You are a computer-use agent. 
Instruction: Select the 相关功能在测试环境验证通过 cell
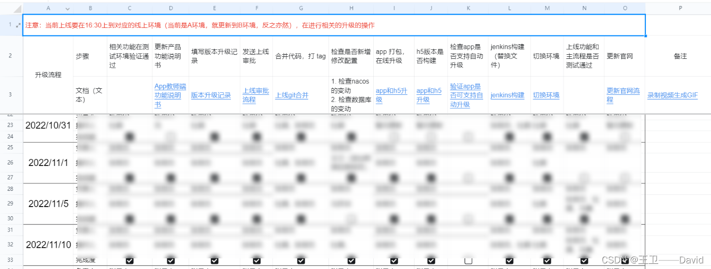130,56
